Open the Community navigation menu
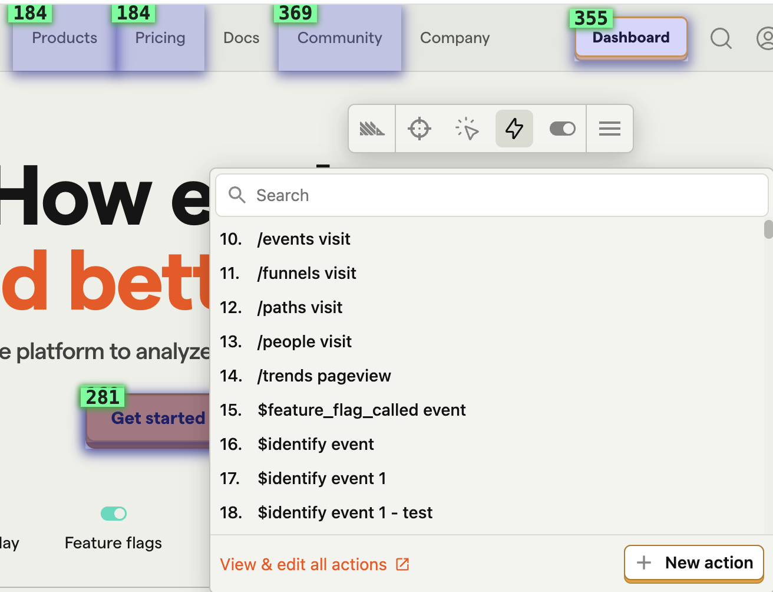 (x=339, y=38)
